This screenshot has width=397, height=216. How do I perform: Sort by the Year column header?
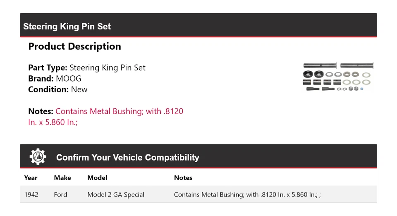[31, 178]
